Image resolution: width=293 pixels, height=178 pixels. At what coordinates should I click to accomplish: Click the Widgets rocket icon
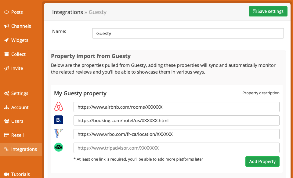click(6, 40)
